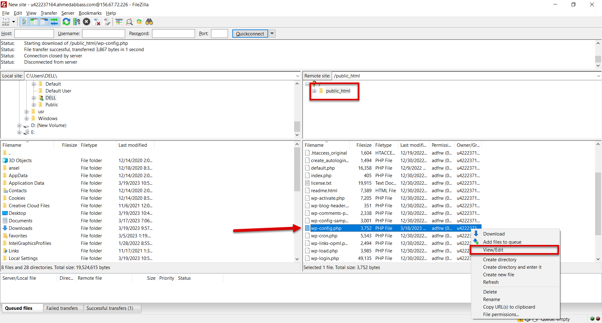Open directory listing filters icon
Viewport: 602px width, 323px height.
click(119, 22)
